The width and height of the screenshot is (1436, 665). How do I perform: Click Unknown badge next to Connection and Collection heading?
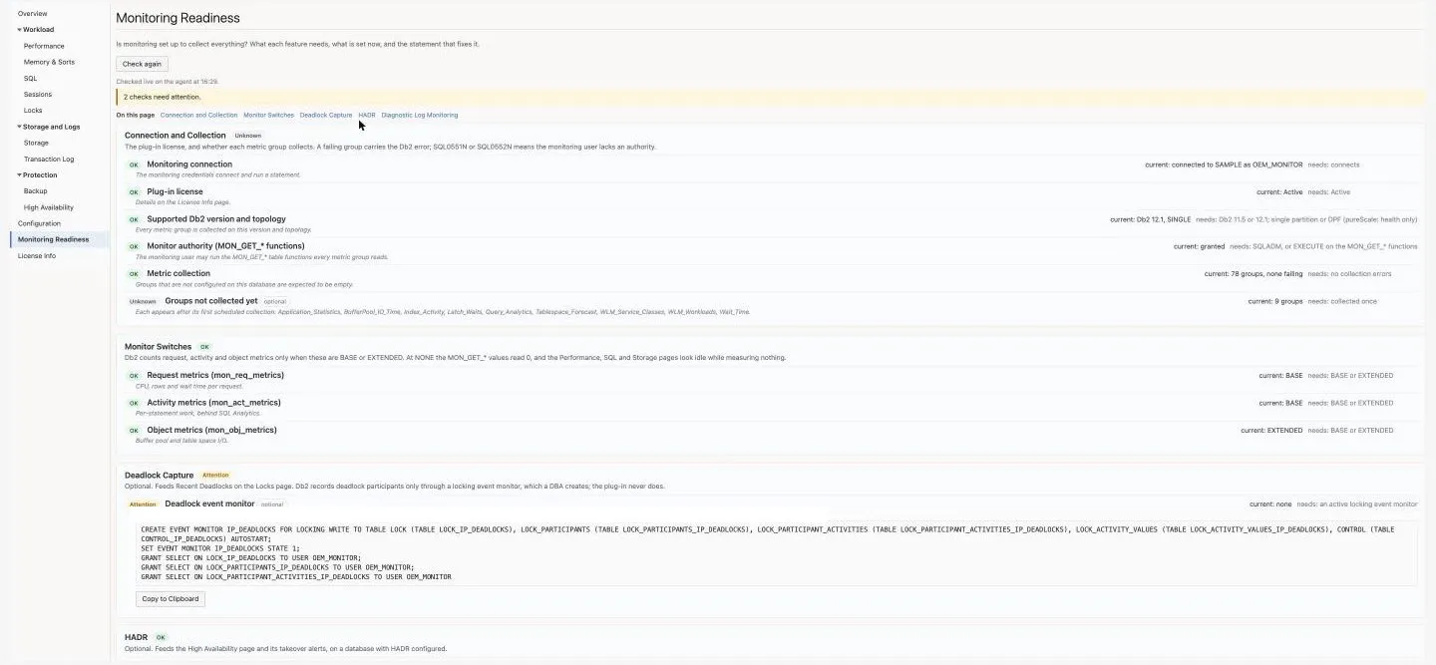click(x=248, y=136)
